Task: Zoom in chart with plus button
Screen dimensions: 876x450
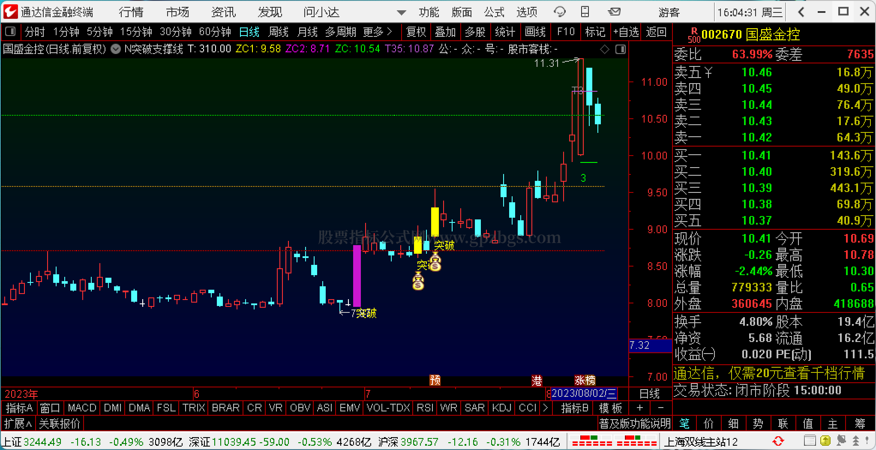Action: point(640,408)
